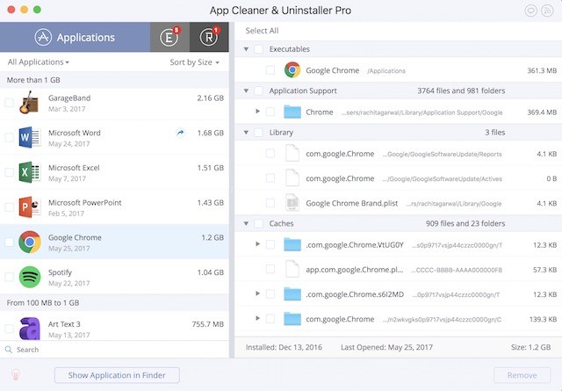
Task: Click the Microsoft Excel app icon
Action: pos(30,172)
